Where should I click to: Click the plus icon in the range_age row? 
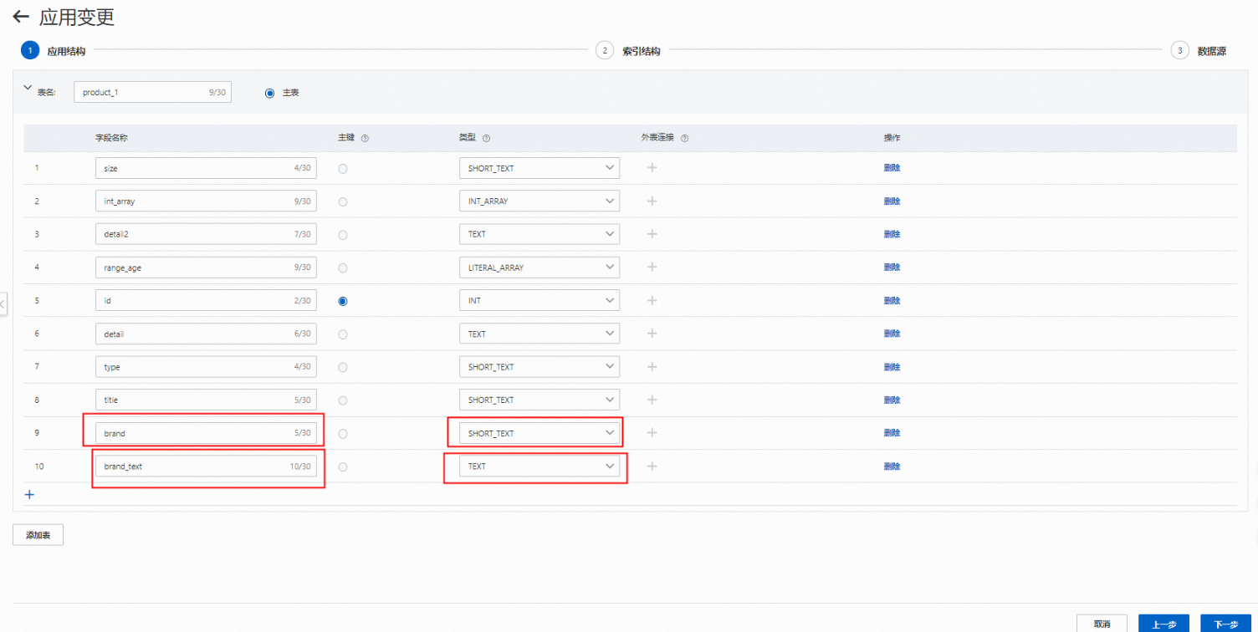652,268
